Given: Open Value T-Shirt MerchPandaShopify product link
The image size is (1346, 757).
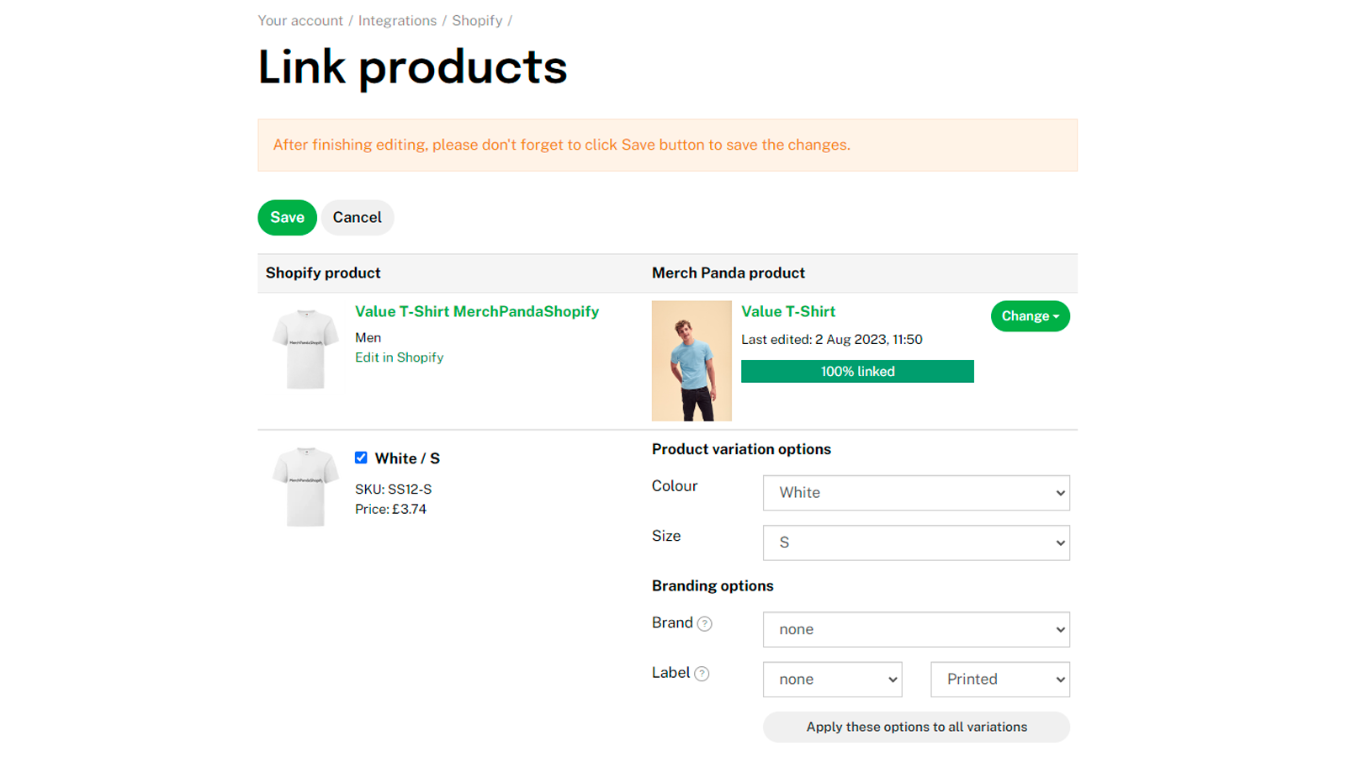Looking at the screenshot, I should [x=477, y=311].
